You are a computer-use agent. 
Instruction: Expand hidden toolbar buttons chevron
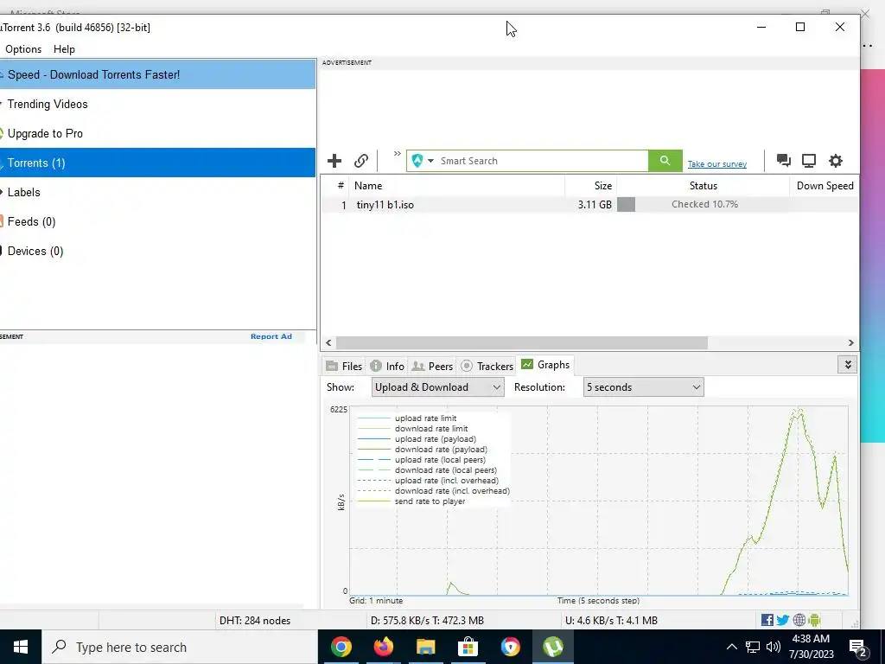click(x=397, y=154)
